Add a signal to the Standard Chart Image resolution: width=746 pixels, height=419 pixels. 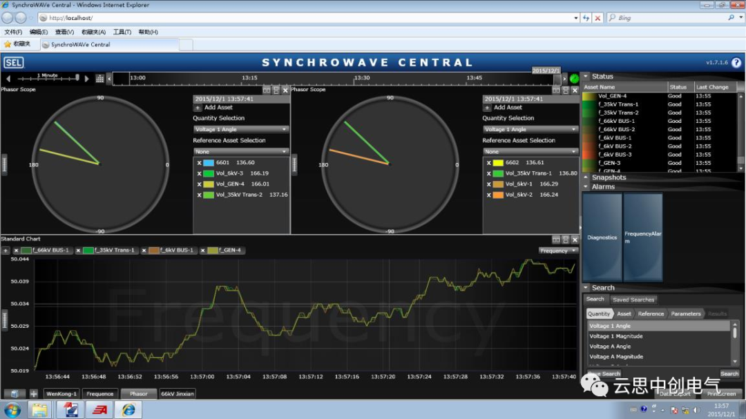(x=6, y=250)
